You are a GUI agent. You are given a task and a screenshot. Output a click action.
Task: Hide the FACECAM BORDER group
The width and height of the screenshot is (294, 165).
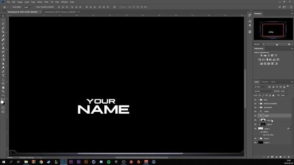tap(255, 104)
